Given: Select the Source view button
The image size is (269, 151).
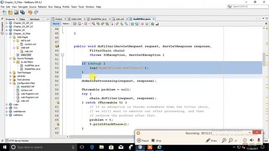Looking at the screenshot, I should (56, 23).
